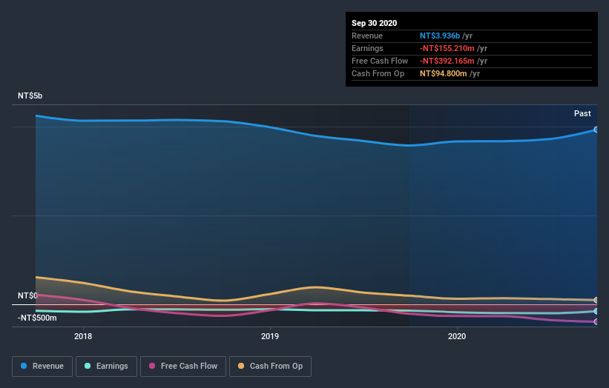Click the -NT$392.165m free cash flow value
This screenshot has width=609, height=388.
coord(447,61)
